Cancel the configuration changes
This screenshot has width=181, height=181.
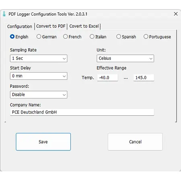pos(135,142)
